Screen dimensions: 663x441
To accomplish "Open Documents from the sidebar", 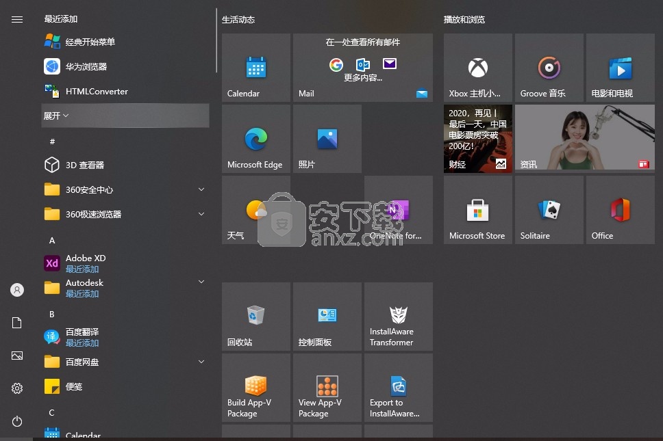I will click(x=17, y=323).
